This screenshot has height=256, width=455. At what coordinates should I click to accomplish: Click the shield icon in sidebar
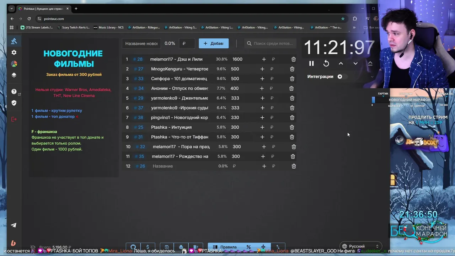pyautogui.click(x=14, y=103)
